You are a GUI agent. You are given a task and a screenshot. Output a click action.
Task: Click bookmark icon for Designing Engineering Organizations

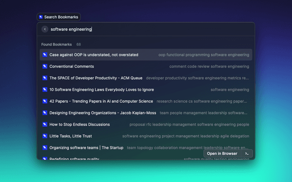coord(45,113)
